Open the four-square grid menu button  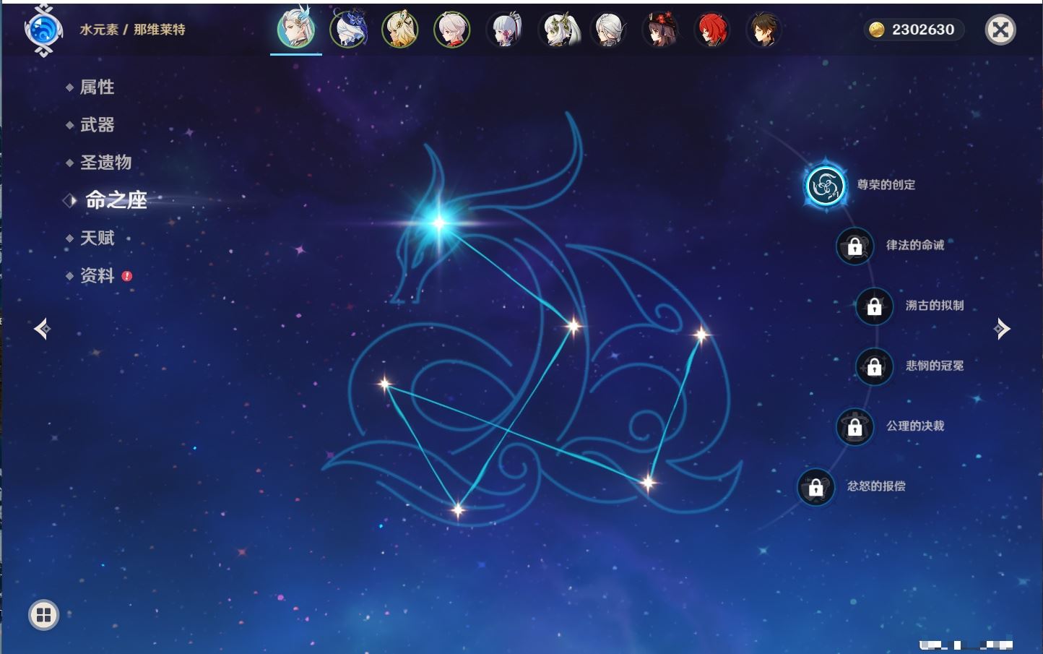[43, 615]
